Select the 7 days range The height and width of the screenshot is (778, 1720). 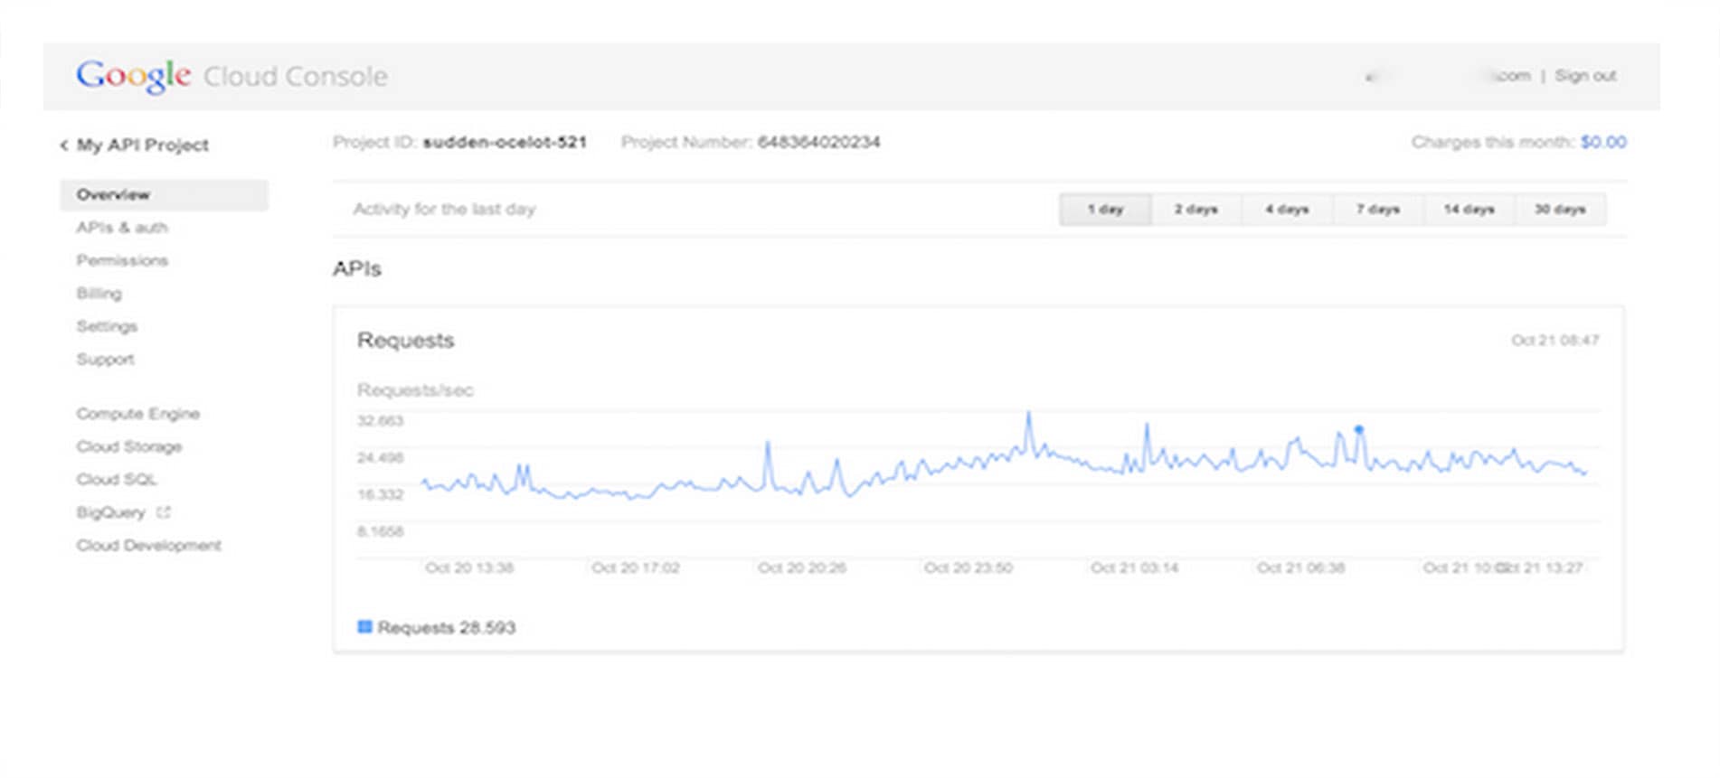pos(1378,209)
